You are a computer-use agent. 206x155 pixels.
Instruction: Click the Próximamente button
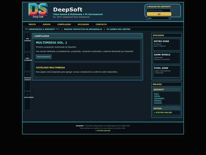43,57
